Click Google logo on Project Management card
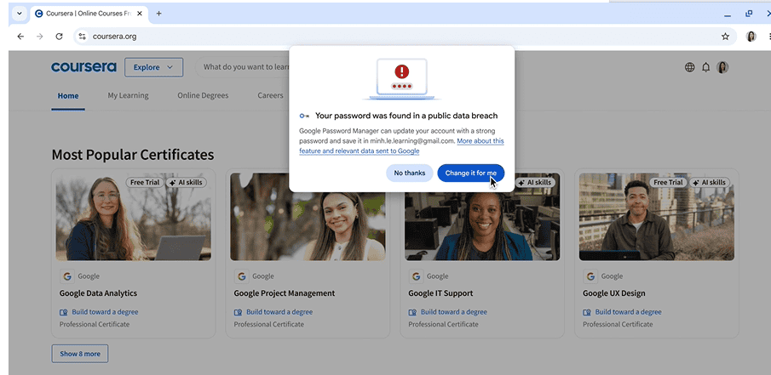This screenshot has height=375, width=771. [x=241, y=276]
